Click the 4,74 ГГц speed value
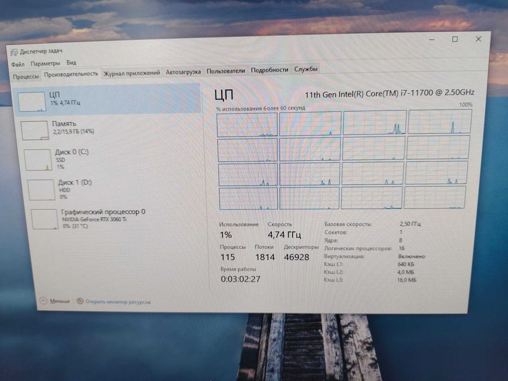 coord(284,234)
